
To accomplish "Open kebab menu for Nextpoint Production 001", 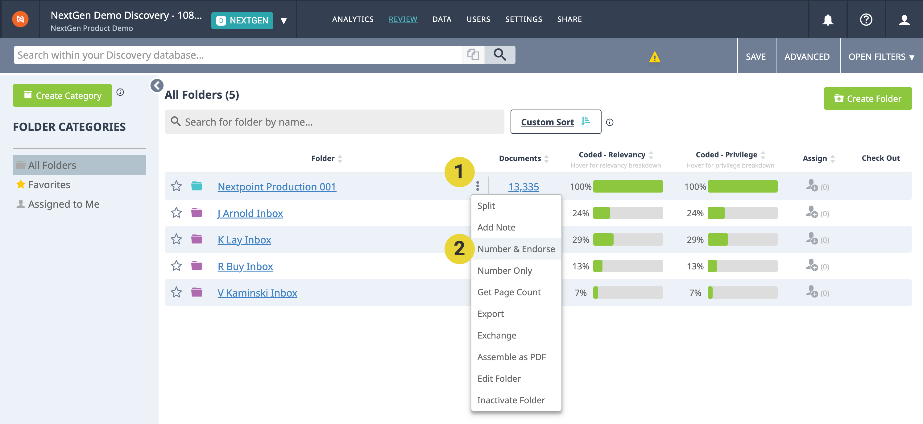I will (477, 186).
